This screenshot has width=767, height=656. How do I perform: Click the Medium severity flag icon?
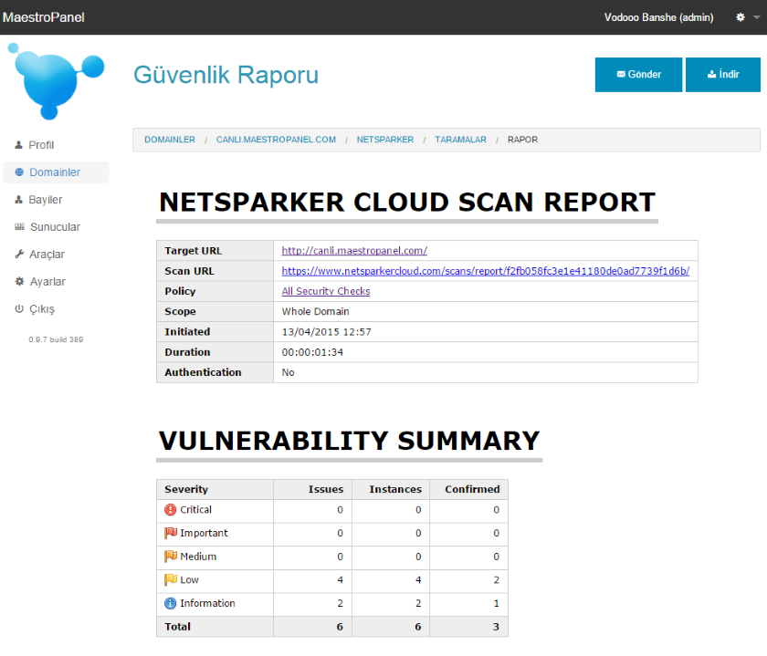coord(171,557)
